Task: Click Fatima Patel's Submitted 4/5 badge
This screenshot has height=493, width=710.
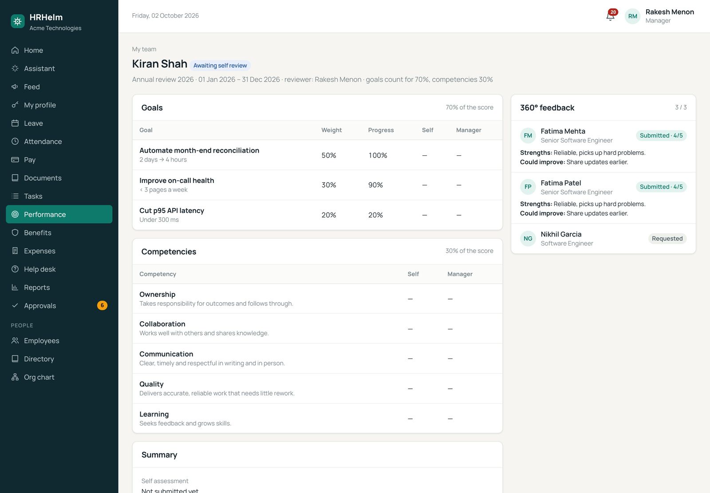Action: click(661, 187)
